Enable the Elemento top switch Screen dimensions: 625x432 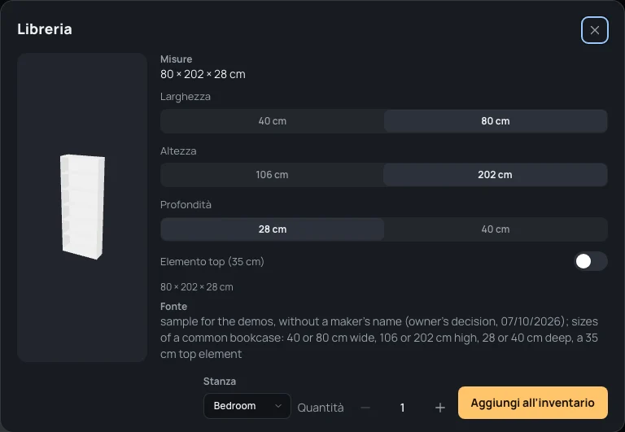[x=591, y=261]
